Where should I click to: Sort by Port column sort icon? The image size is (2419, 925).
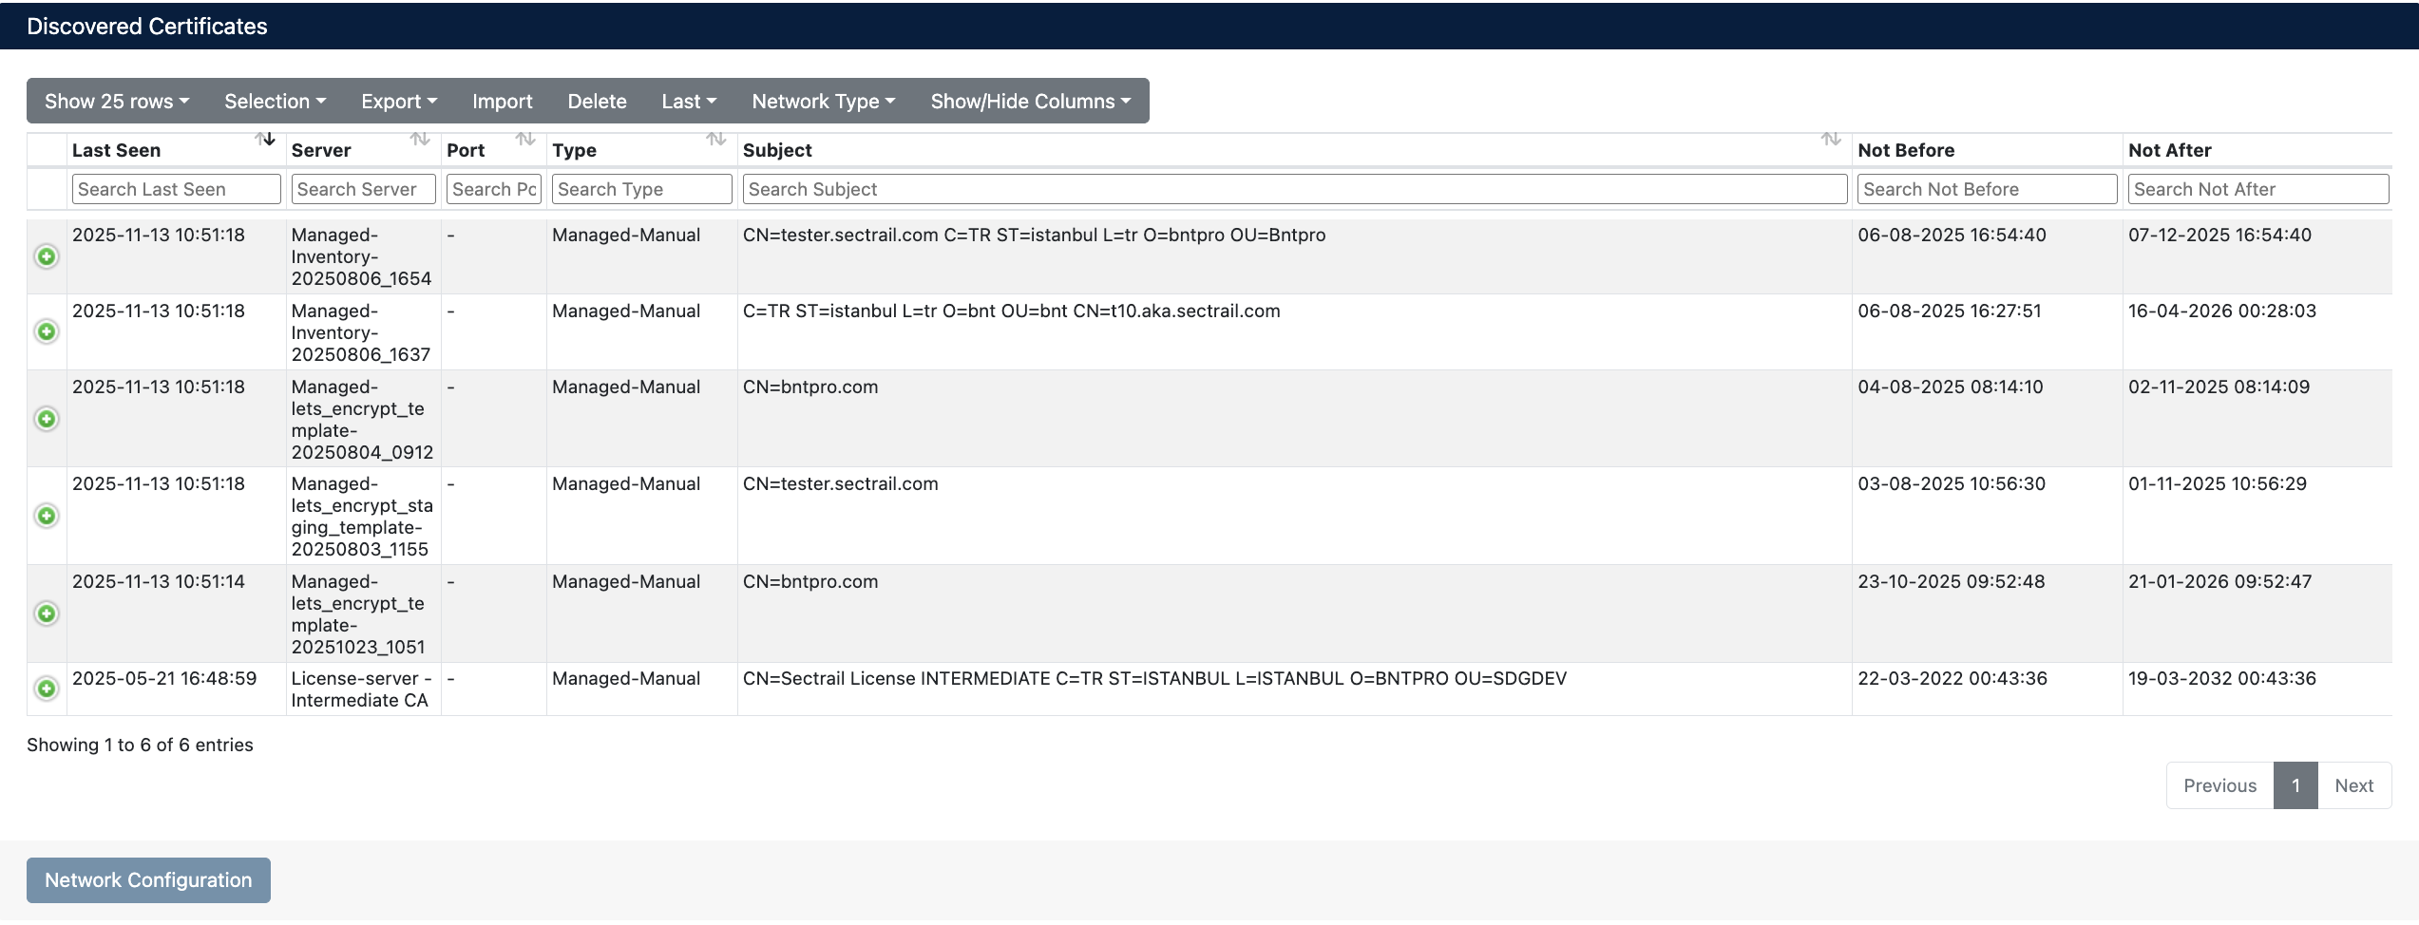(x=524, y=140)
